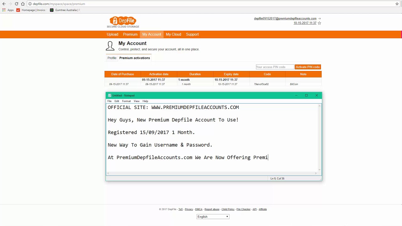Open Notepad View menu
The width and height of the screenshot is (402, 226).
(x=137, y=101)
